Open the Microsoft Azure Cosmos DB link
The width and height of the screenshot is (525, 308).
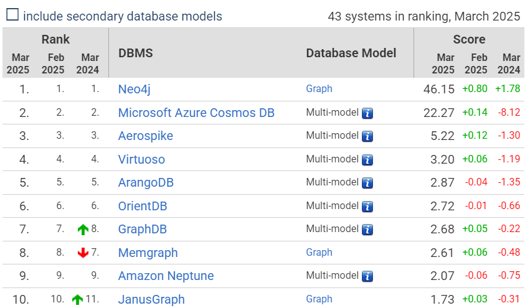tap(196, 113)
